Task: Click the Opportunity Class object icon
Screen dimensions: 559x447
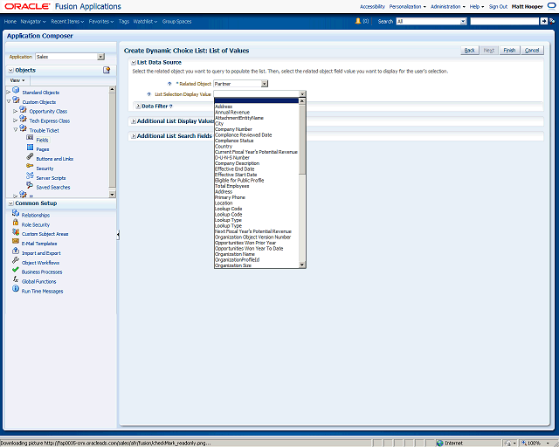Action: pyautogui.click(x=23, y=110)
